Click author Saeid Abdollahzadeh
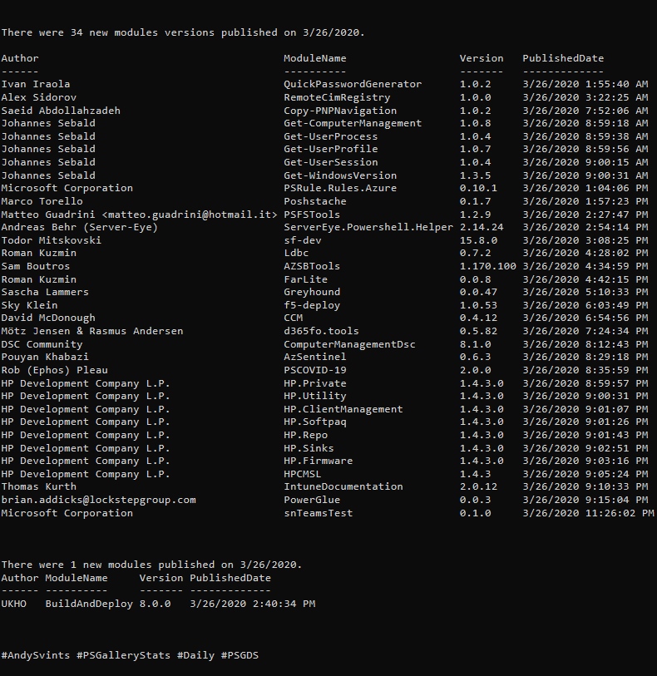Viewport: 657px width, 676px height. click(x=61, y=111)
